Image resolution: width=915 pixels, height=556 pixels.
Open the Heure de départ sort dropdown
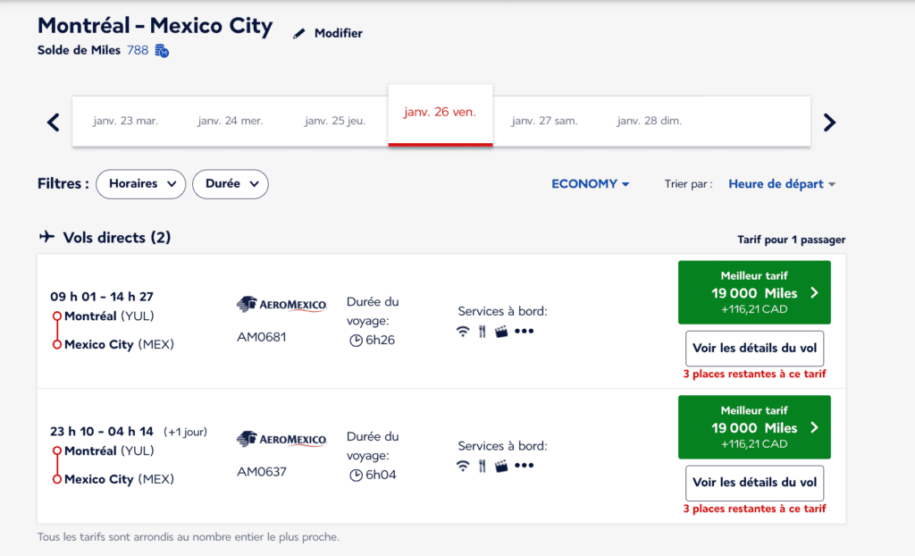tap(782, 184)
